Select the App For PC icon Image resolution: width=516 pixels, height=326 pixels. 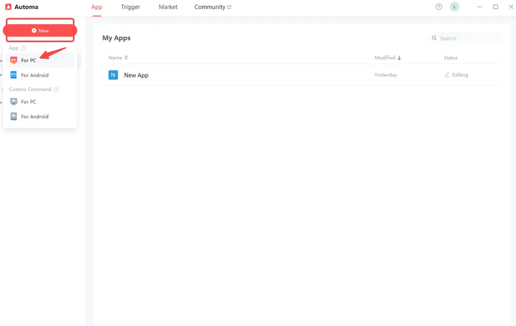[14, 60]
